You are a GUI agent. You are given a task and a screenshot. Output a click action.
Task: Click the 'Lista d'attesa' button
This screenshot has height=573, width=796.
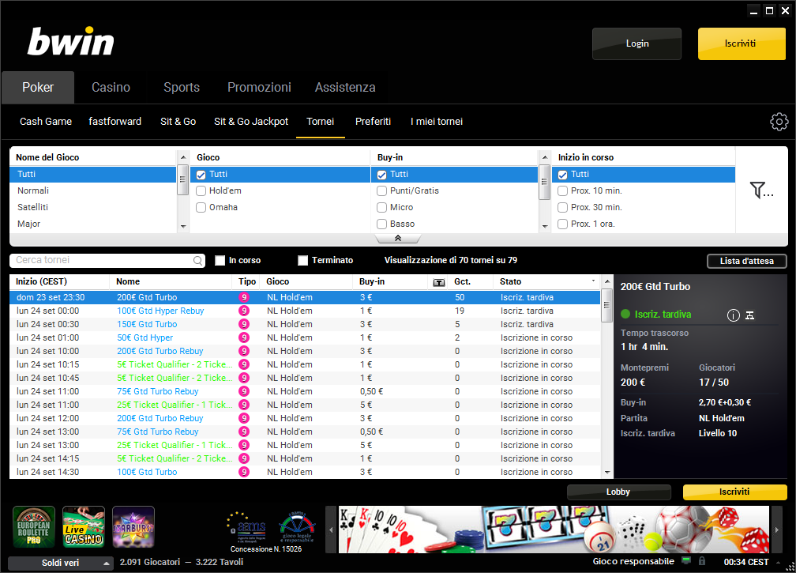(x=746, y=261)
